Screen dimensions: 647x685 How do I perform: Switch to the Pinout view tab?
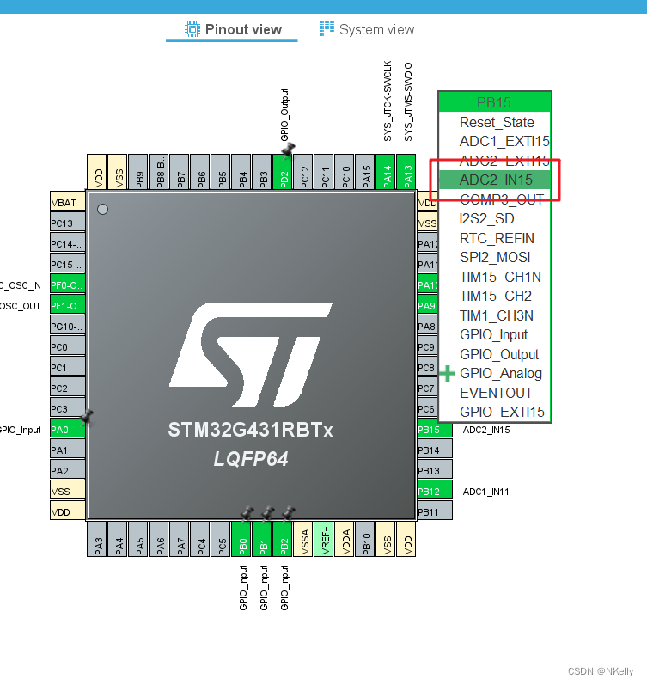pyautogui.click(x=232, y=29)
